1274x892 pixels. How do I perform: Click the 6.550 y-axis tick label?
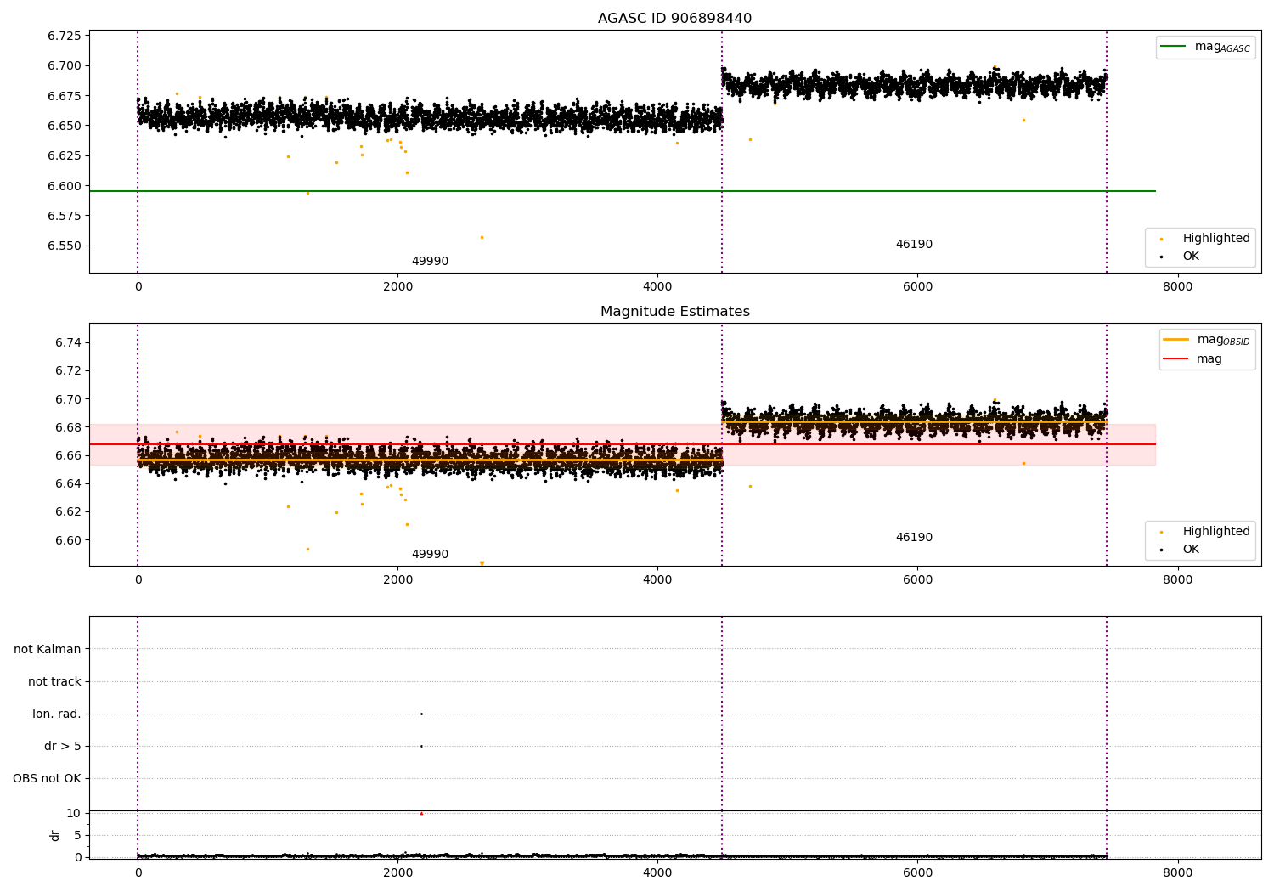coord(65,246)
